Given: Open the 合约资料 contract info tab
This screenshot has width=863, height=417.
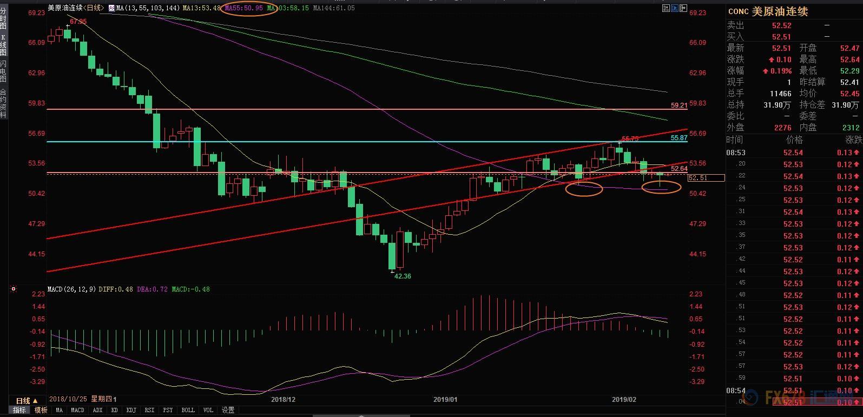Looking at the screenshot, I should (3, 103).
